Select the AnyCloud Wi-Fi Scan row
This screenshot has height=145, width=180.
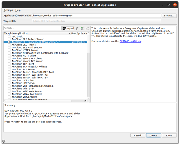45,89
